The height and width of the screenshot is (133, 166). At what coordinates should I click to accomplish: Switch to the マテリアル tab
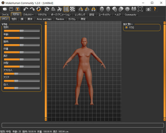pos(42,15)
